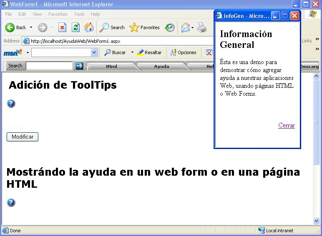Viewport: 322px width, 236px height.
Task: Open the Favorites star toolbar button
Action: click(145, 27)
